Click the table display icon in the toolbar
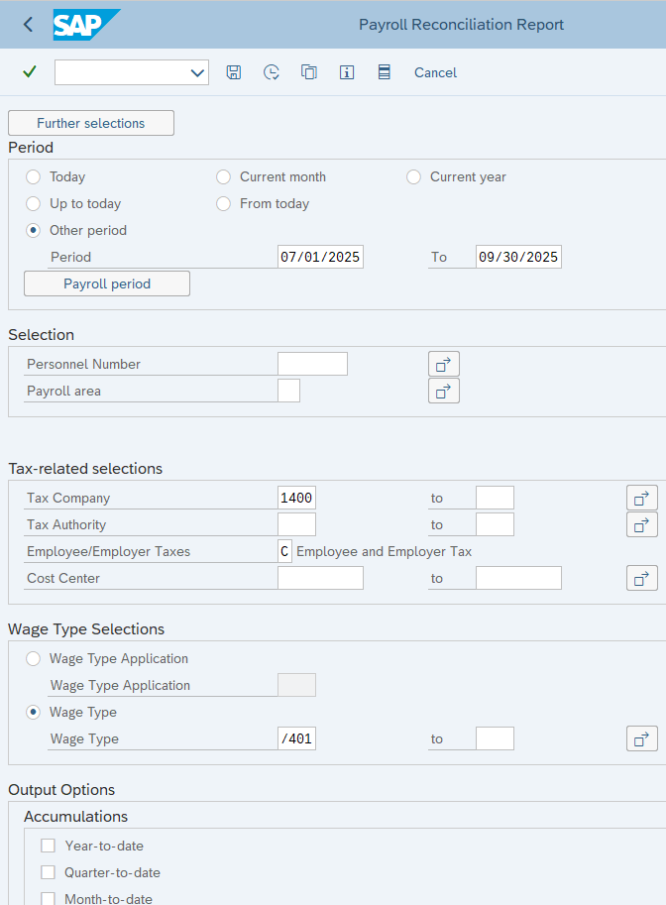Image resolution: width=666 pixels, height=905 pixels. (384, 72)
